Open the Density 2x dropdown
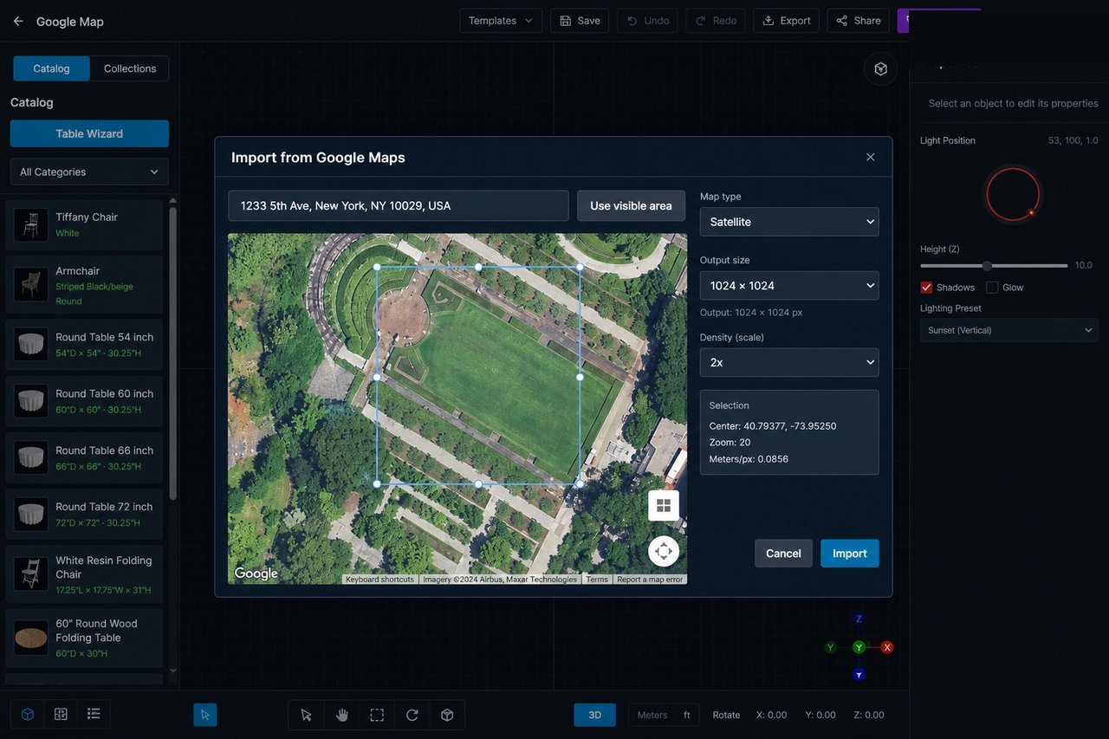The image size is (1109, 739). click(789, 362)
